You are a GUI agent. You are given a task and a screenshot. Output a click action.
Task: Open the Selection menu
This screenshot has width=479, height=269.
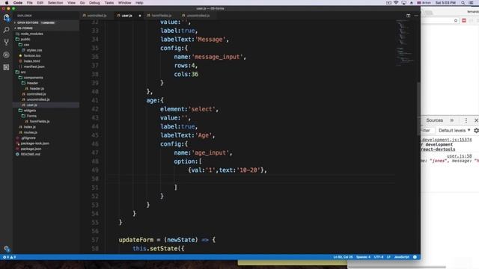tap(55, 3)
